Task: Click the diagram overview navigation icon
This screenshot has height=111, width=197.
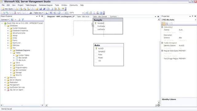Action: pos(159,105)
